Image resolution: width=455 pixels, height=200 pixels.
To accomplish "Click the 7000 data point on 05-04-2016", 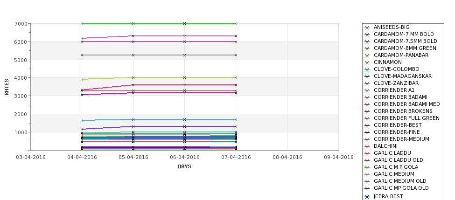I will coord(133,23).
